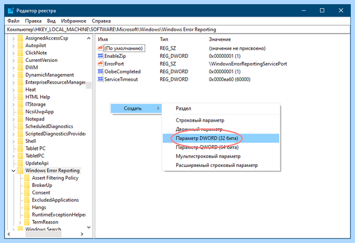
Task: Choose Параметр DWORD (32 бита) from submenu
Action: pos(221,138)
